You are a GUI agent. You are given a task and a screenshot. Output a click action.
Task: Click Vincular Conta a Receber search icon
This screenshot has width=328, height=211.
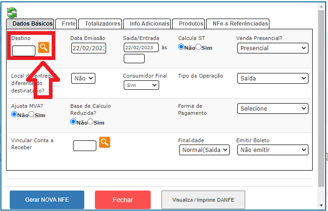click(105, 142)
